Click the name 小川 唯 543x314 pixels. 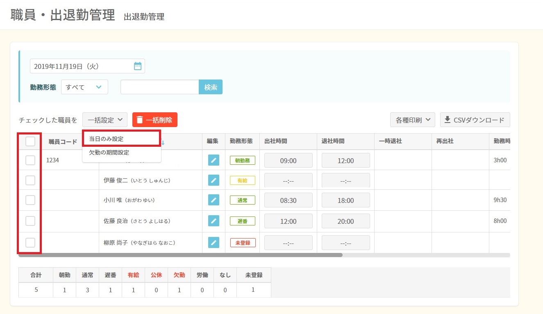(x=113, y=200)
